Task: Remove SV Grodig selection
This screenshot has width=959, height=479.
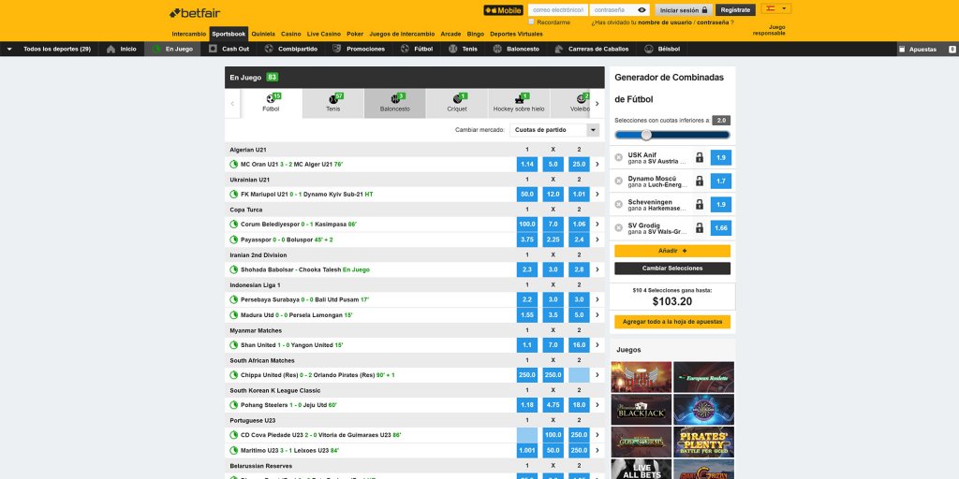Action: tap(618, 228)
